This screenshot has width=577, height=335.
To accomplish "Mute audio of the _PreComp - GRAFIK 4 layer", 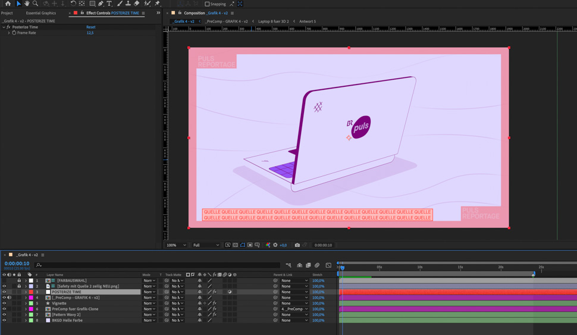I will tap(9, 298).
